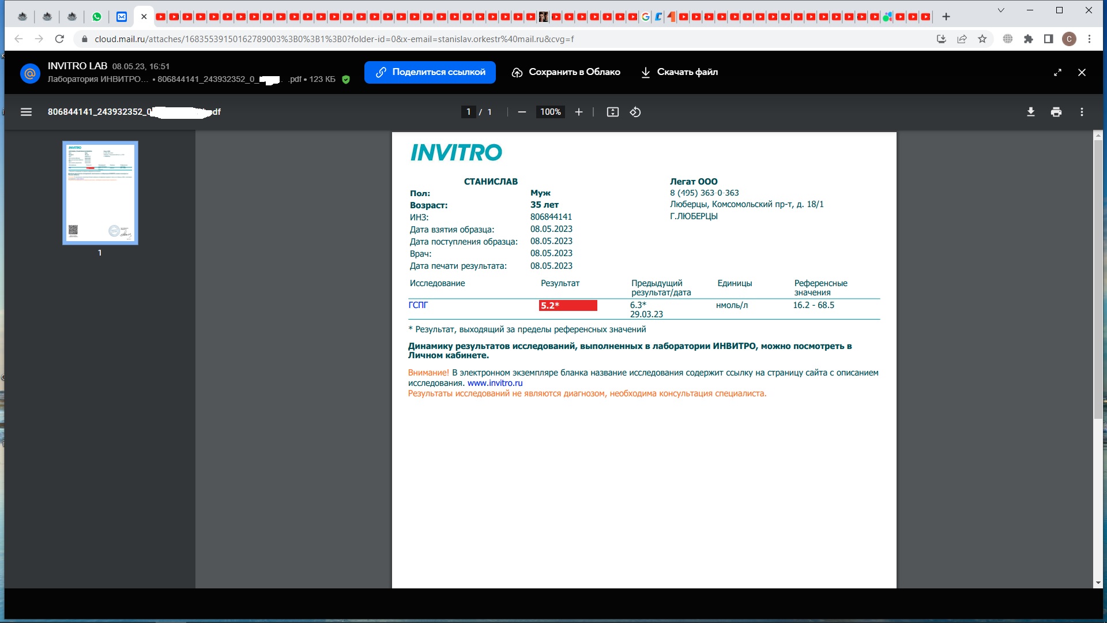Toggle the PDF sidebar hamburger menu

(x=26, y=112)
